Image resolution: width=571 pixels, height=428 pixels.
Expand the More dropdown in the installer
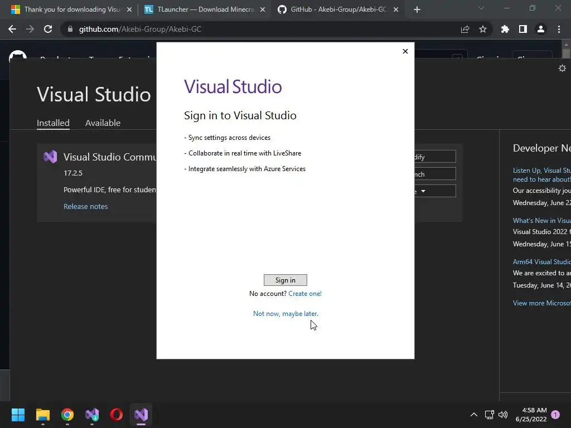point(435,191)
